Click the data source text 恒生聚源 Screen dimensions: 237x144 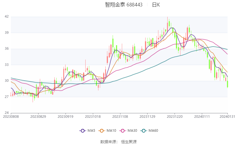coord(129,142)
